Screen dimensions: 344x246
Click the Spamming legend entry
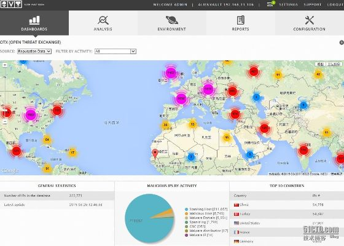coord(201,222)
